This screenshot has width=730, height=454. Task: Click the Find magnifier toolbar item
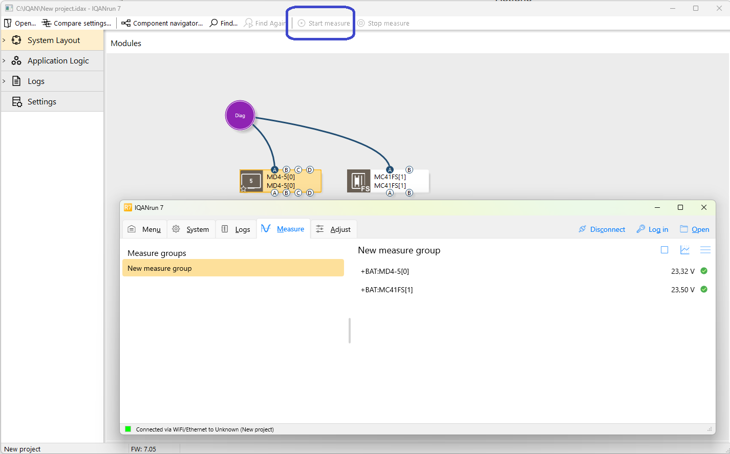(x=224, y=23)
